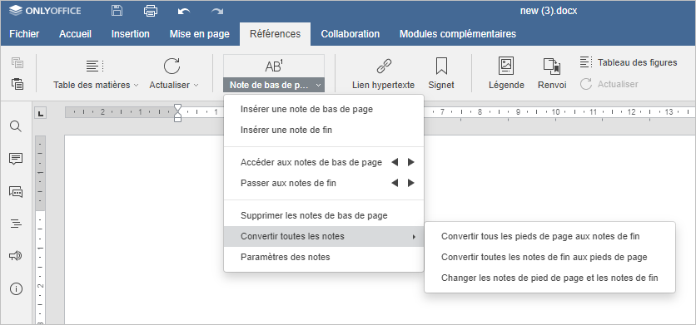This screenshot has height=325, width=696.
Task: Click the vertical ruler
Action: 41,229
